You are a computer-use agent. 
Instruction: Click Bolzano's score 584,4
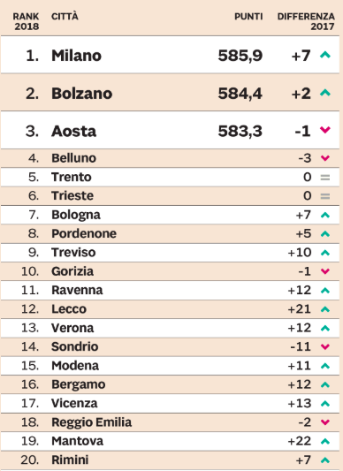pos(240,94)
